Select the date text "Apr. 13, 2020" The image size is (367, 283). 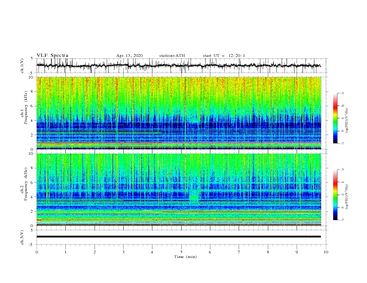(x=129, y=55)
